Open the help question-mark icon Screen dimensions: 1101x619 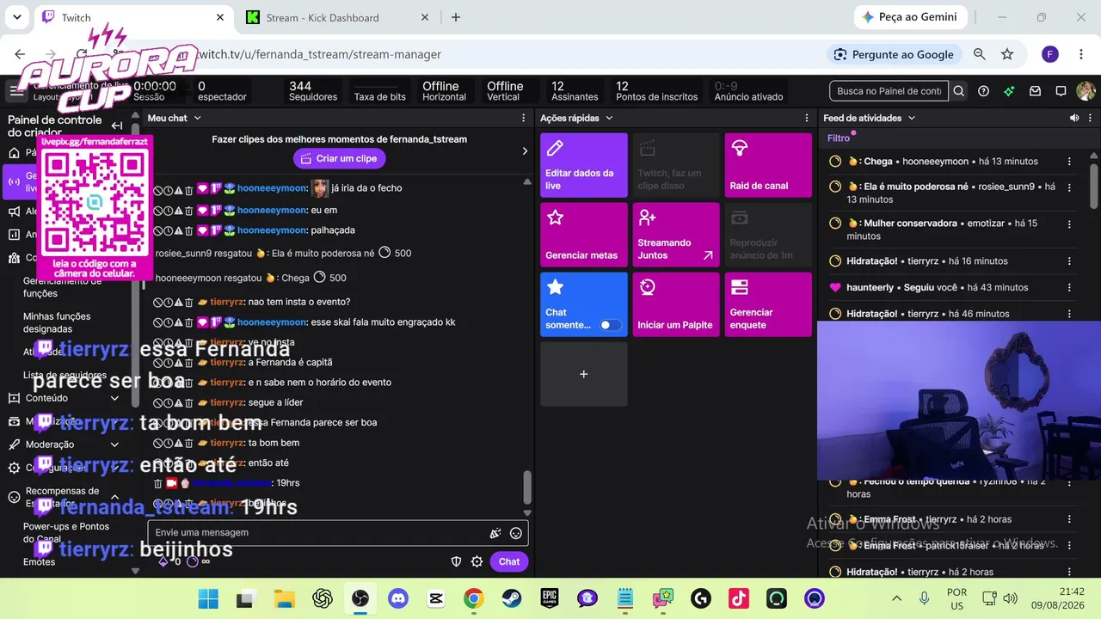click(x=984, y=91)
